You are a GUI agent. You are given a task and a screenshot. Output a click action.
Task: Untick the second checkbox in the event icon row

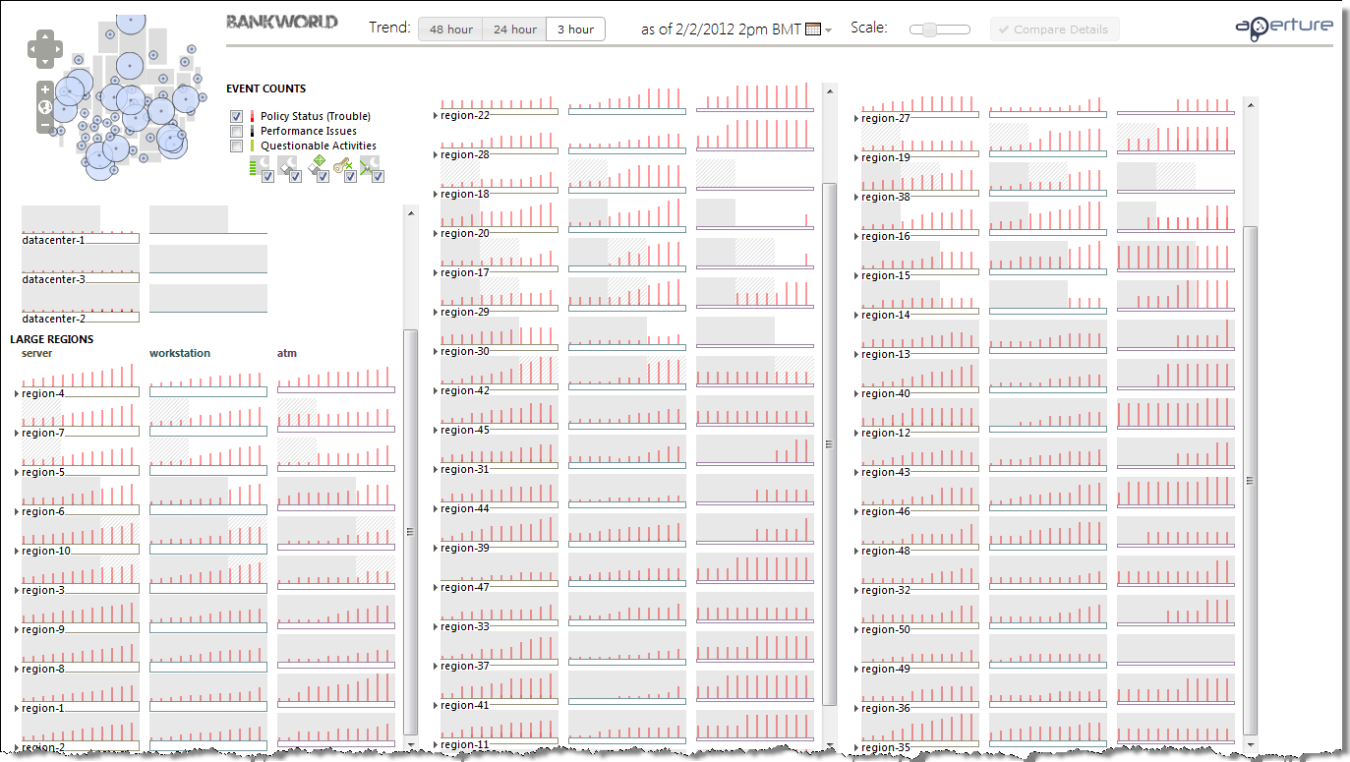tap(295, 176)
